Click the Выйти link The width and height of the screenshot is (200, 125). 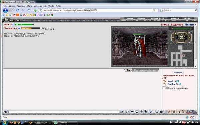coord(190,24)
